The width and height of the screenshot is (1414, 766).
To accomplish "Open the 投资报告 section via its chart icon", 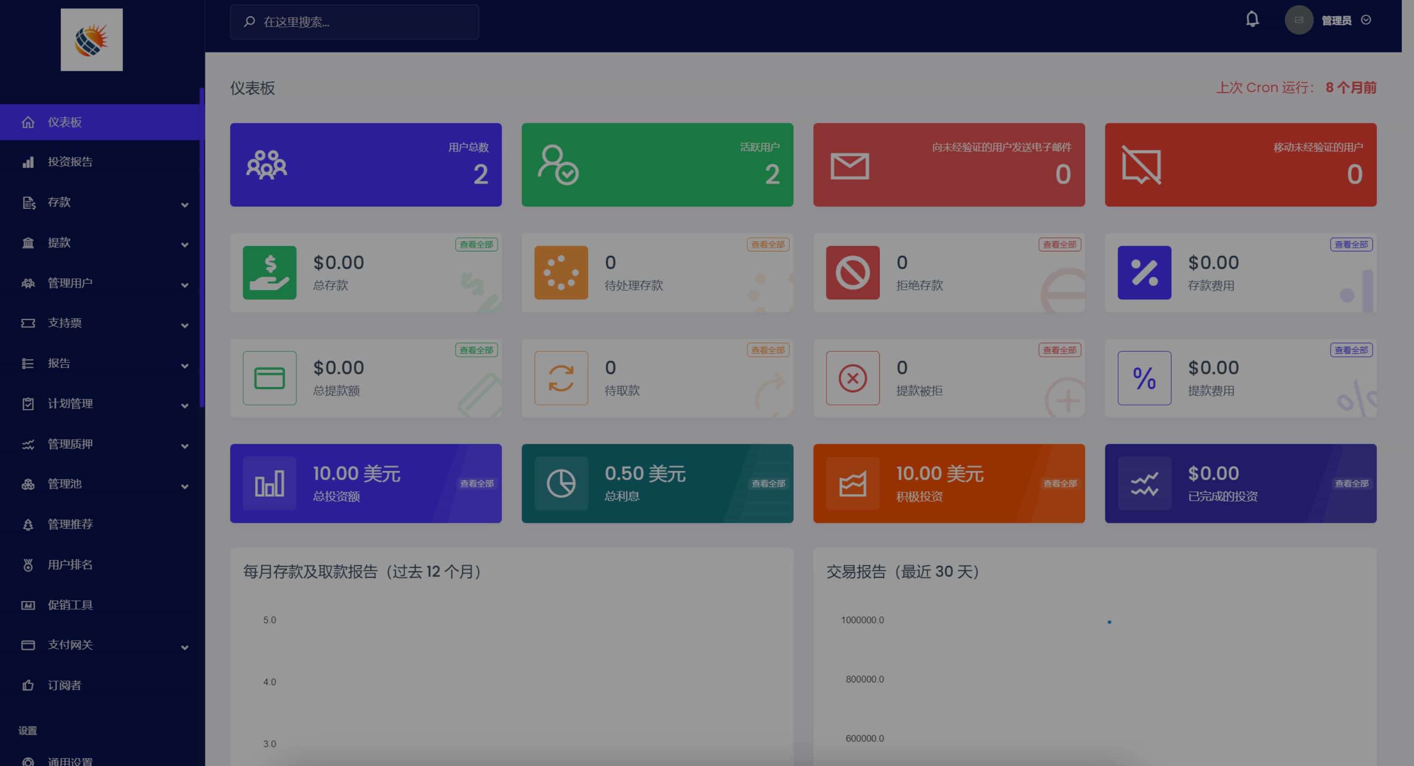I will [x=28, y=162].
